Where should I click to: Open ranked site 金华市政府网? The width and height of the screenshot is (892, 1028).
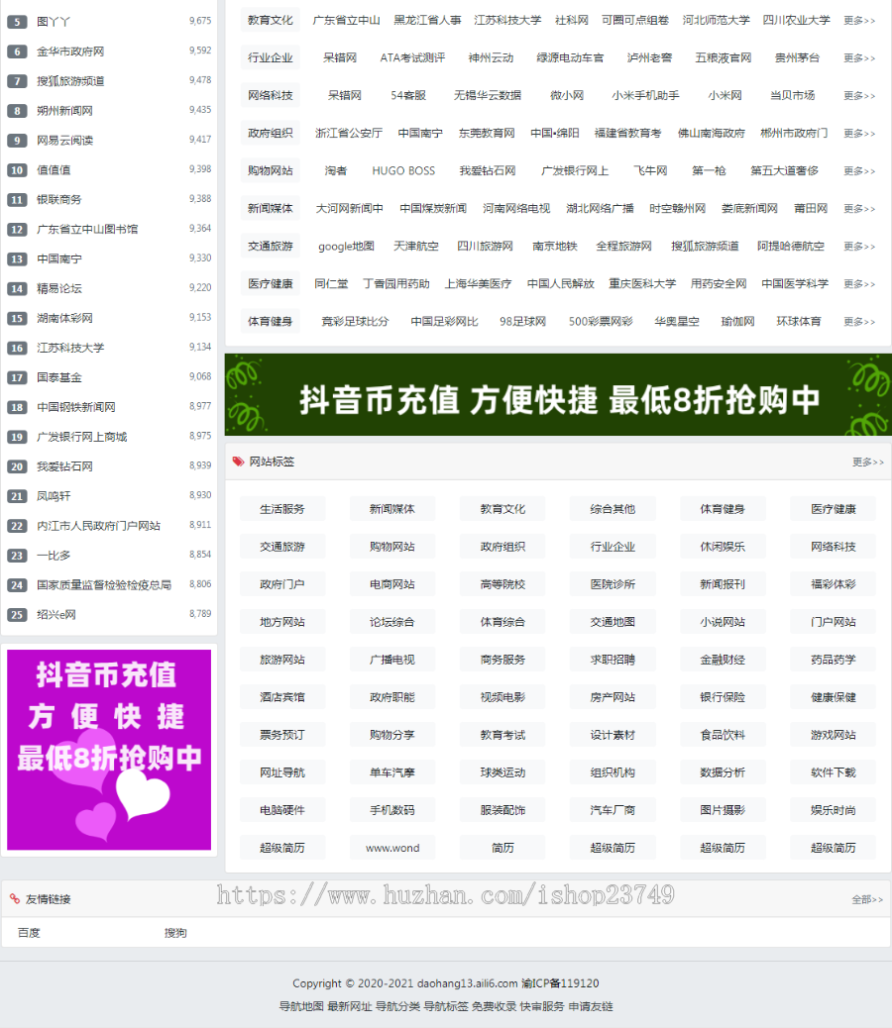[x=70, y=51]
